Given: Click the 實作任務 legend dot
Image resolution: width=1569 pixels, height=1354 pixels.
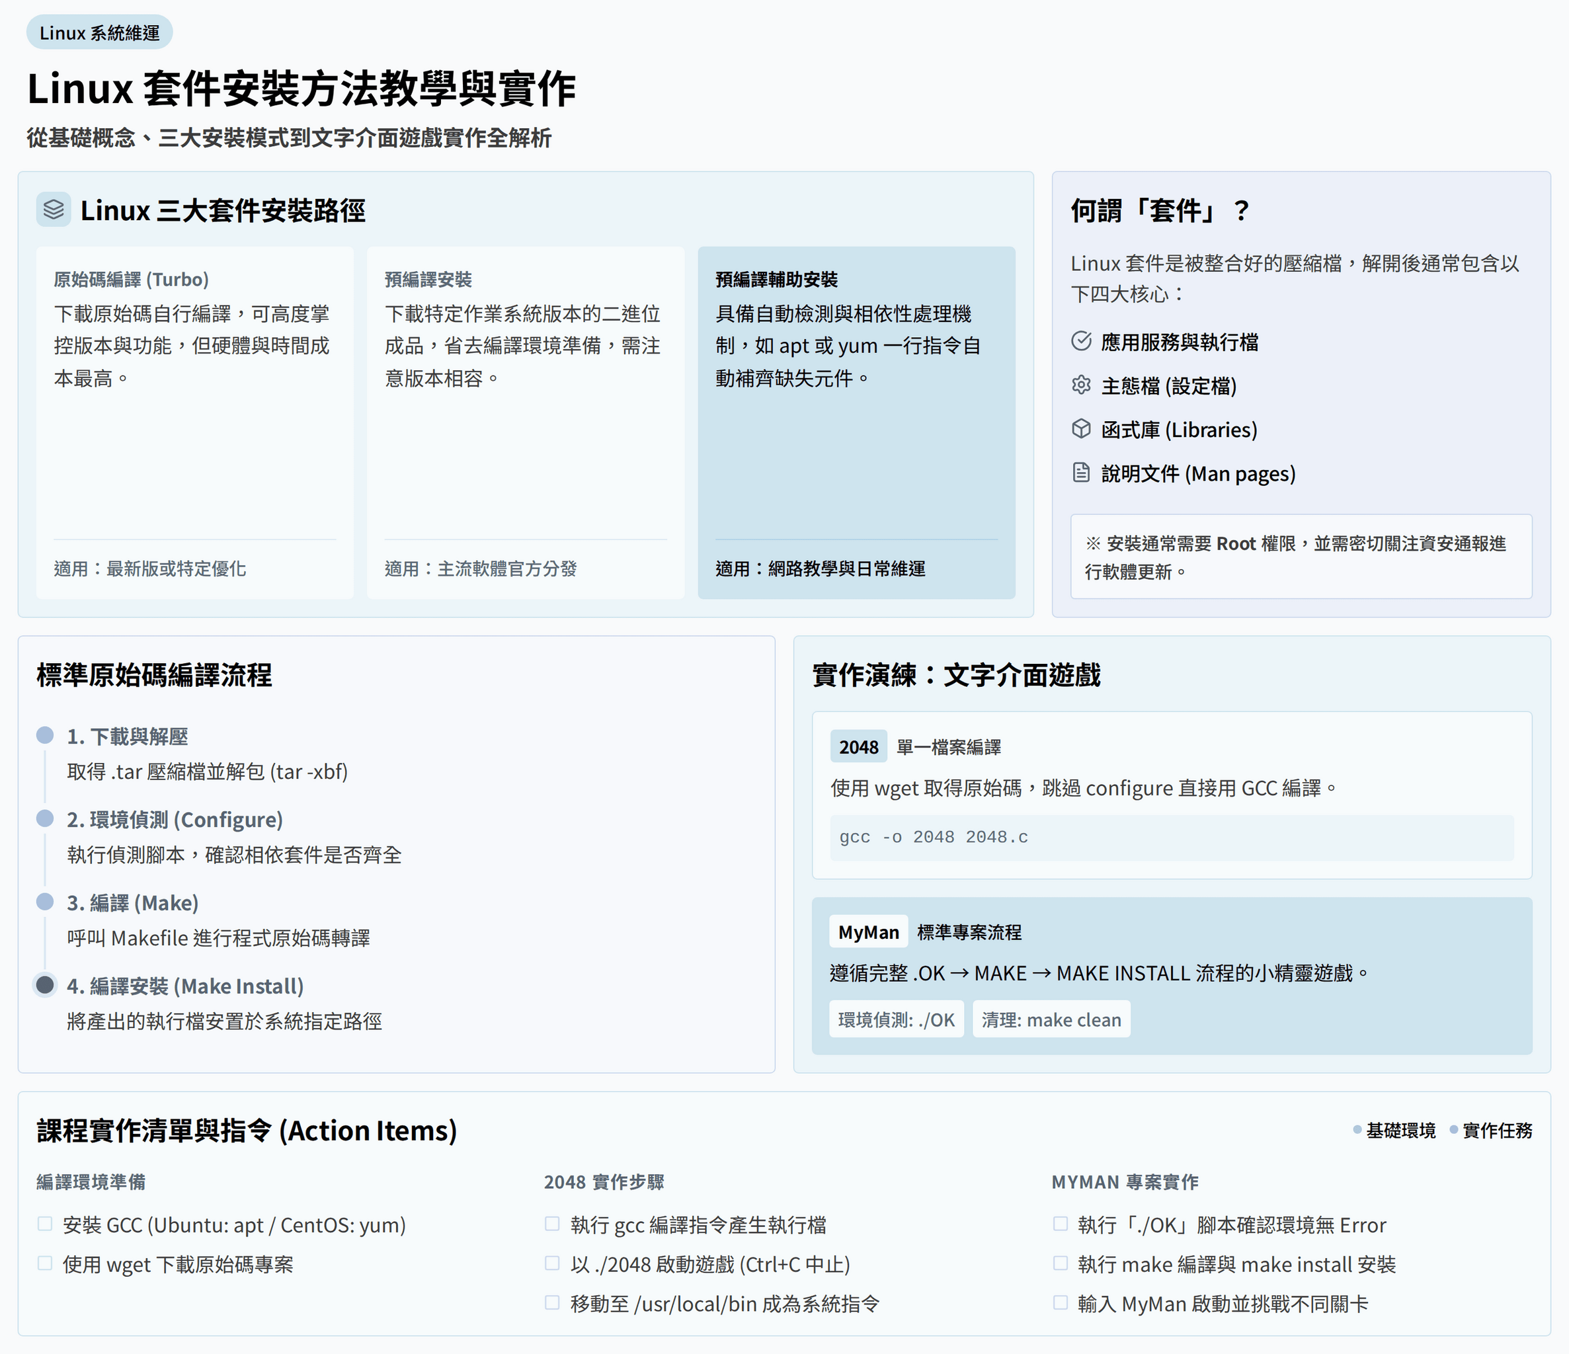Looking at the screenshot, I should (1453, 1130).
